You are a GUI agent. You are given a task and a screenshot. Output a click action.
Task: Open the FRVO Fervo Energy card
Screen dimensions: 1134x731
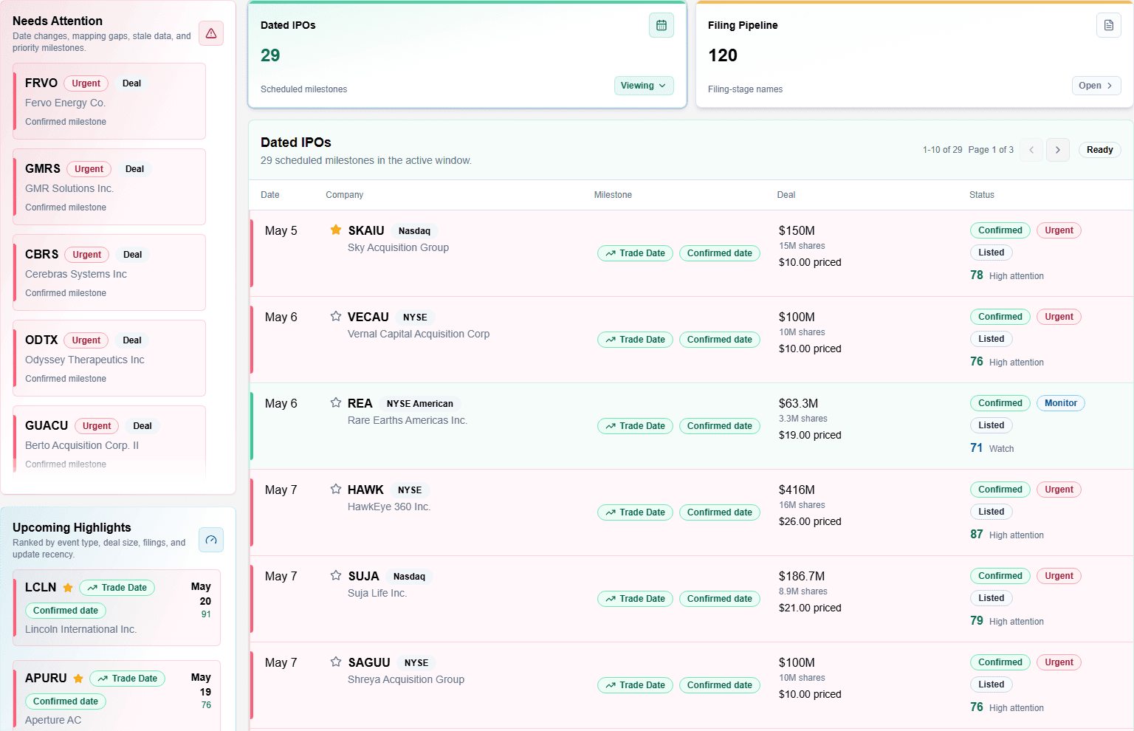coord(109,101)
